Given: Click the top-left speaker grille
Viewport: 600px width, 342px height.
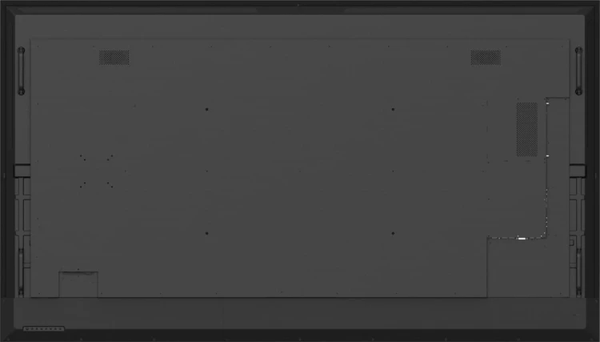Looking at the screenshot, I should click(x=114, y=58).
